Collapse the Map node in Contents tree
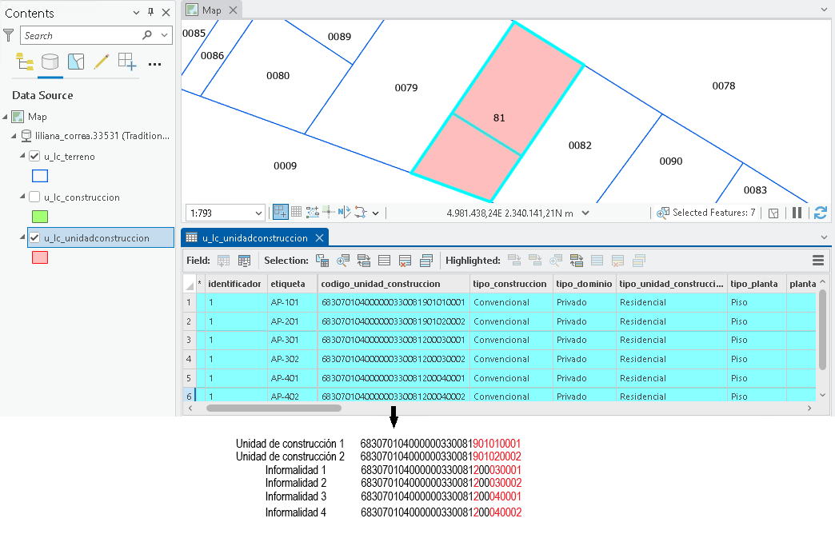 coord(5,117)
